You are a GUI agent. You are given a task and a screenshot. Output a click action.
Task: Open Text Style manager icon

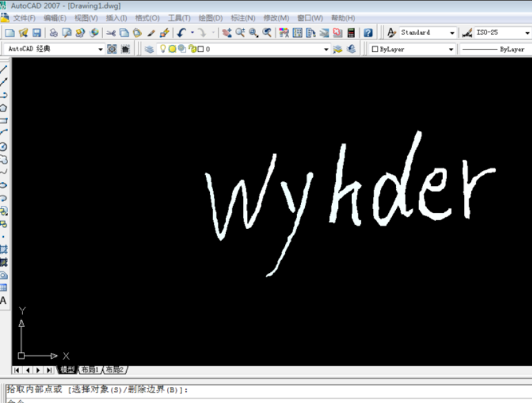click(x=391, y=33)
